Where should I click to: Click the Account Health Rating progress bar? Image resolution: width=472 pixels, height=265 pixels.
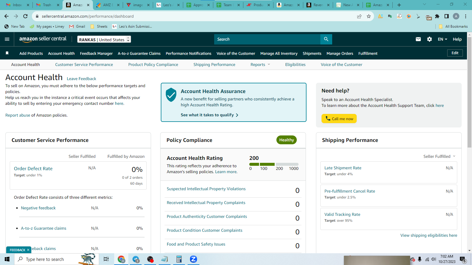click(274, 164)
